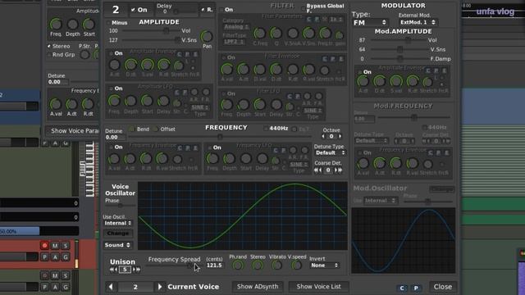Open Frequency LFO SINE type dropdown
This screenshot has height=295, width=525.
tap(299, 165)
